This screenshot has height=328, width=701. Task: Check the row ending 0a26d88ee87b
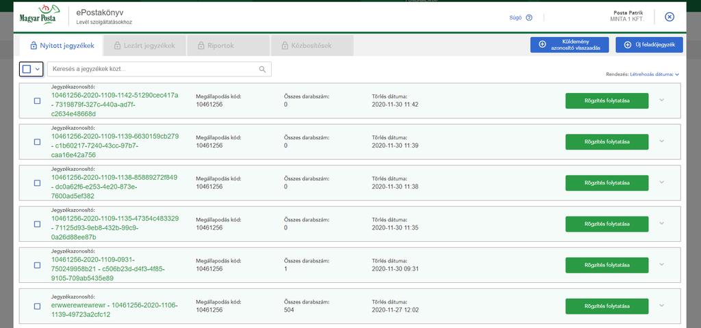coord(37,224)
